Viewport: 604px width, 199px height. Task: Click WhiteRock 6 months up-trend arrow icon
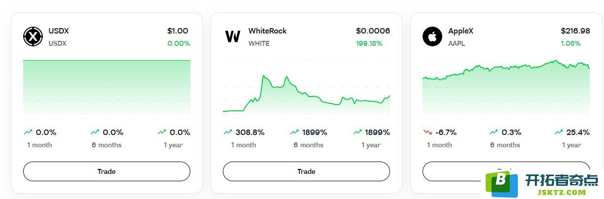click(294, 132)
